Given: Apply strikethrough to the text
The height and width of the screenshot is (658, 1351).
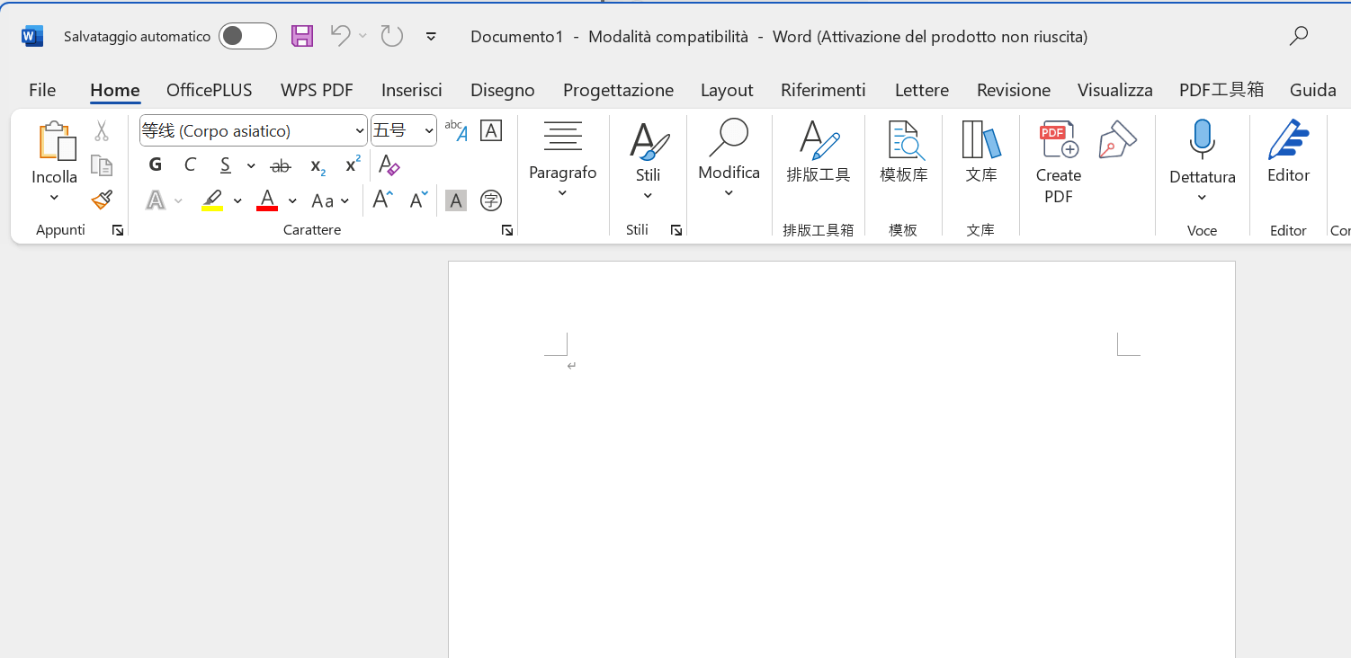Looking at the screenshot, I should pyautogui.click(x=281, y=164).
